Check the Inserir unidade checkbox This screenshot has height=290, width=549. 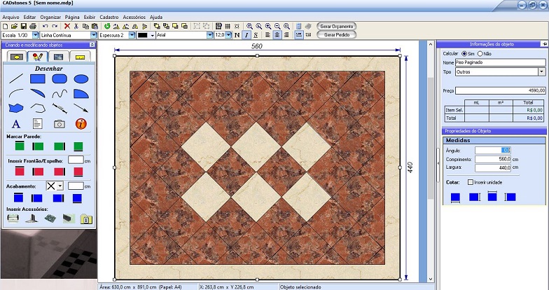pos(471,182)
